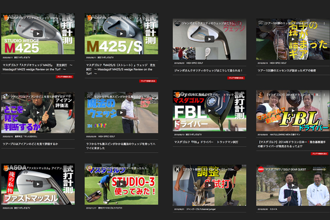Play the club adjustment and test-hit video
Viewport: 330px width, 220px height.
pyautogui.click(x=209, y=186)
